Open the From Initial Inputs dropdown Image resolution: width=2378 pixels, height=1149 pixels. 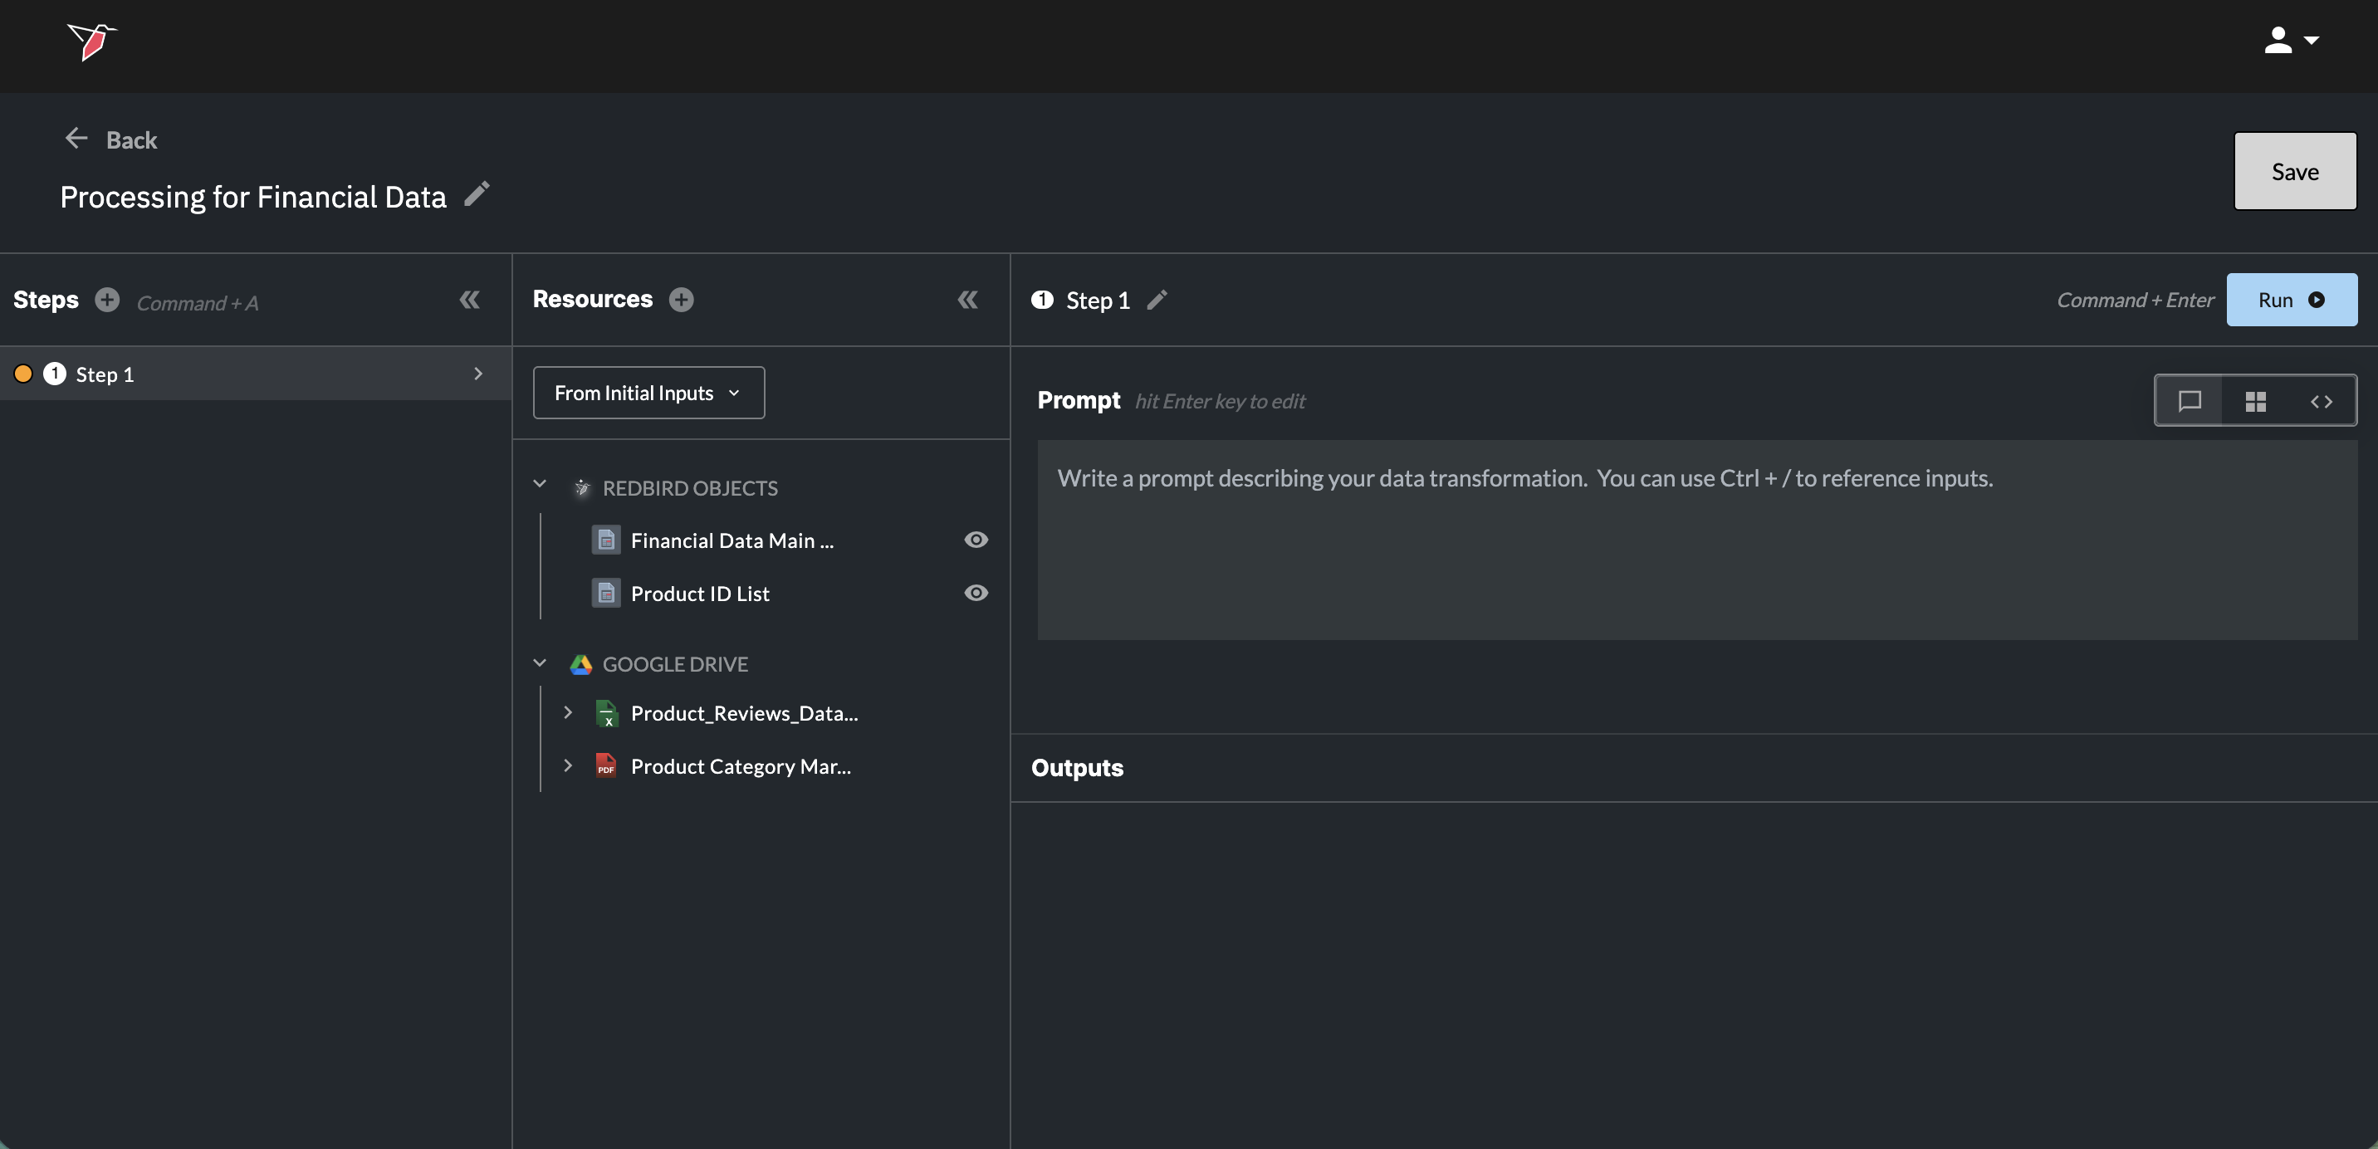pos(648,394)
